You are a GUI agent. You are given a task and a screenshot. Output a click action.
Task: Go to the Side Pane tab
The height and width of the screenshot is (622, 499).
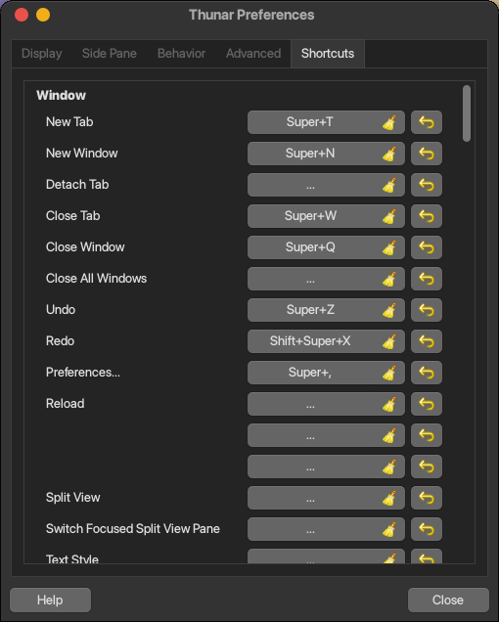pyautogui.click(x=110, y=54)
